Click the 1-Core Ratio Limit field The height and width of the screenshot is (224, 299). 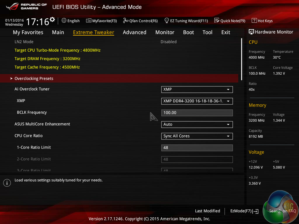197,148
